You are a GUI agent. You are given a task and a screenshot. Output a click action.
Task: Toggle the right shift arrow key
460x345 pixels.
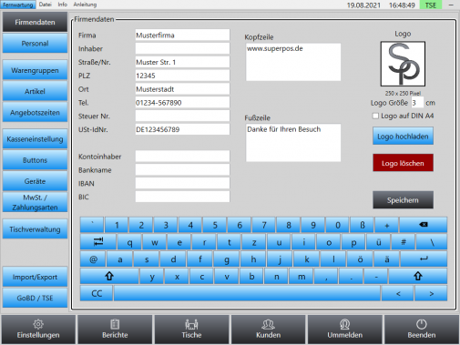(x=418, y=276)
